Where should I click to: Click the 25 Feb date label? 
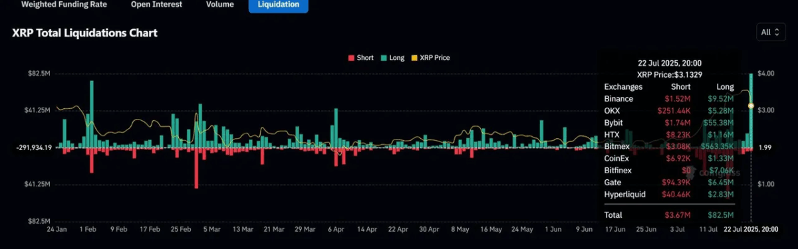(x=180, y=229)
